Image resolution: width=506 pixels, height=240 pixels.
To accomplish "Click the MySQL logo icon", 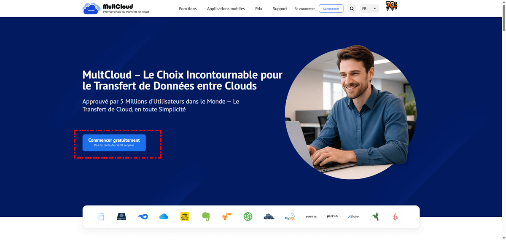I will click(x=290, y=217).
